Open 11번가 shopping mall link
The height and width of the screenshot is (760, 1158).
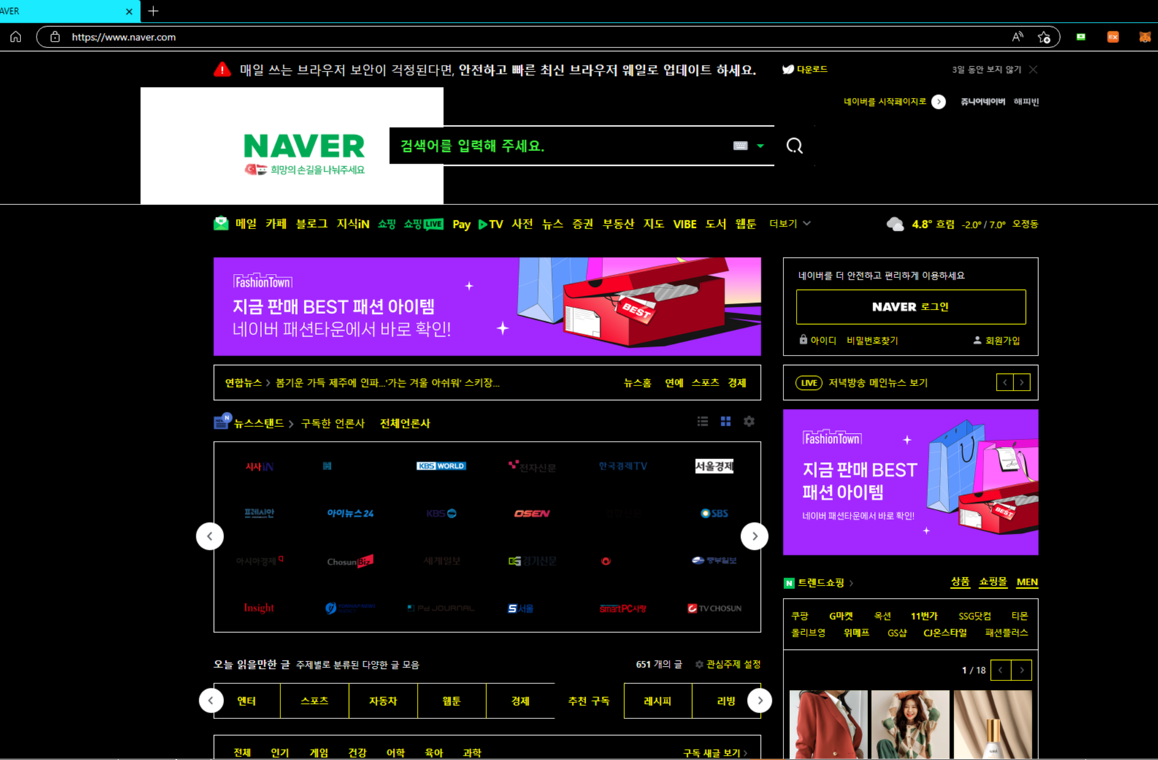tap(924, 616)
